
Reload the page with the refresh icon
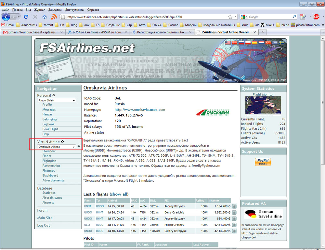(26, 17)
